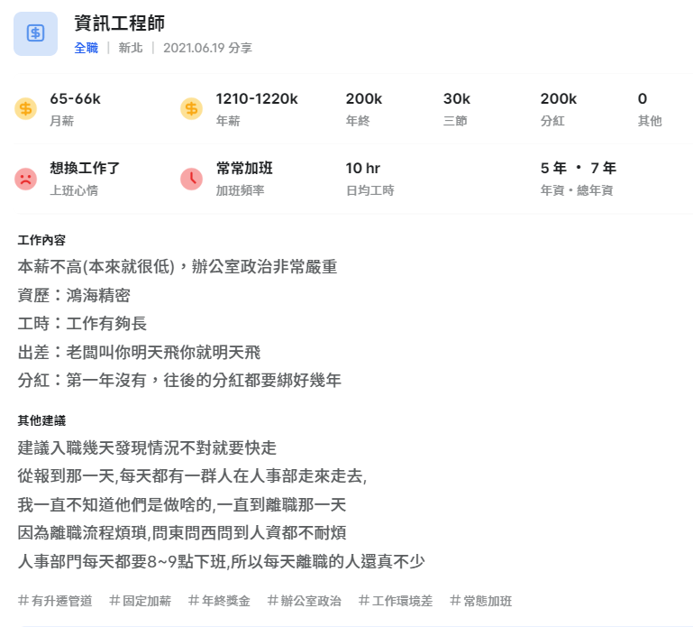The image size is (693, 627).
Task: Click the monthly salary coin icon
Action: tap(25, 109)
